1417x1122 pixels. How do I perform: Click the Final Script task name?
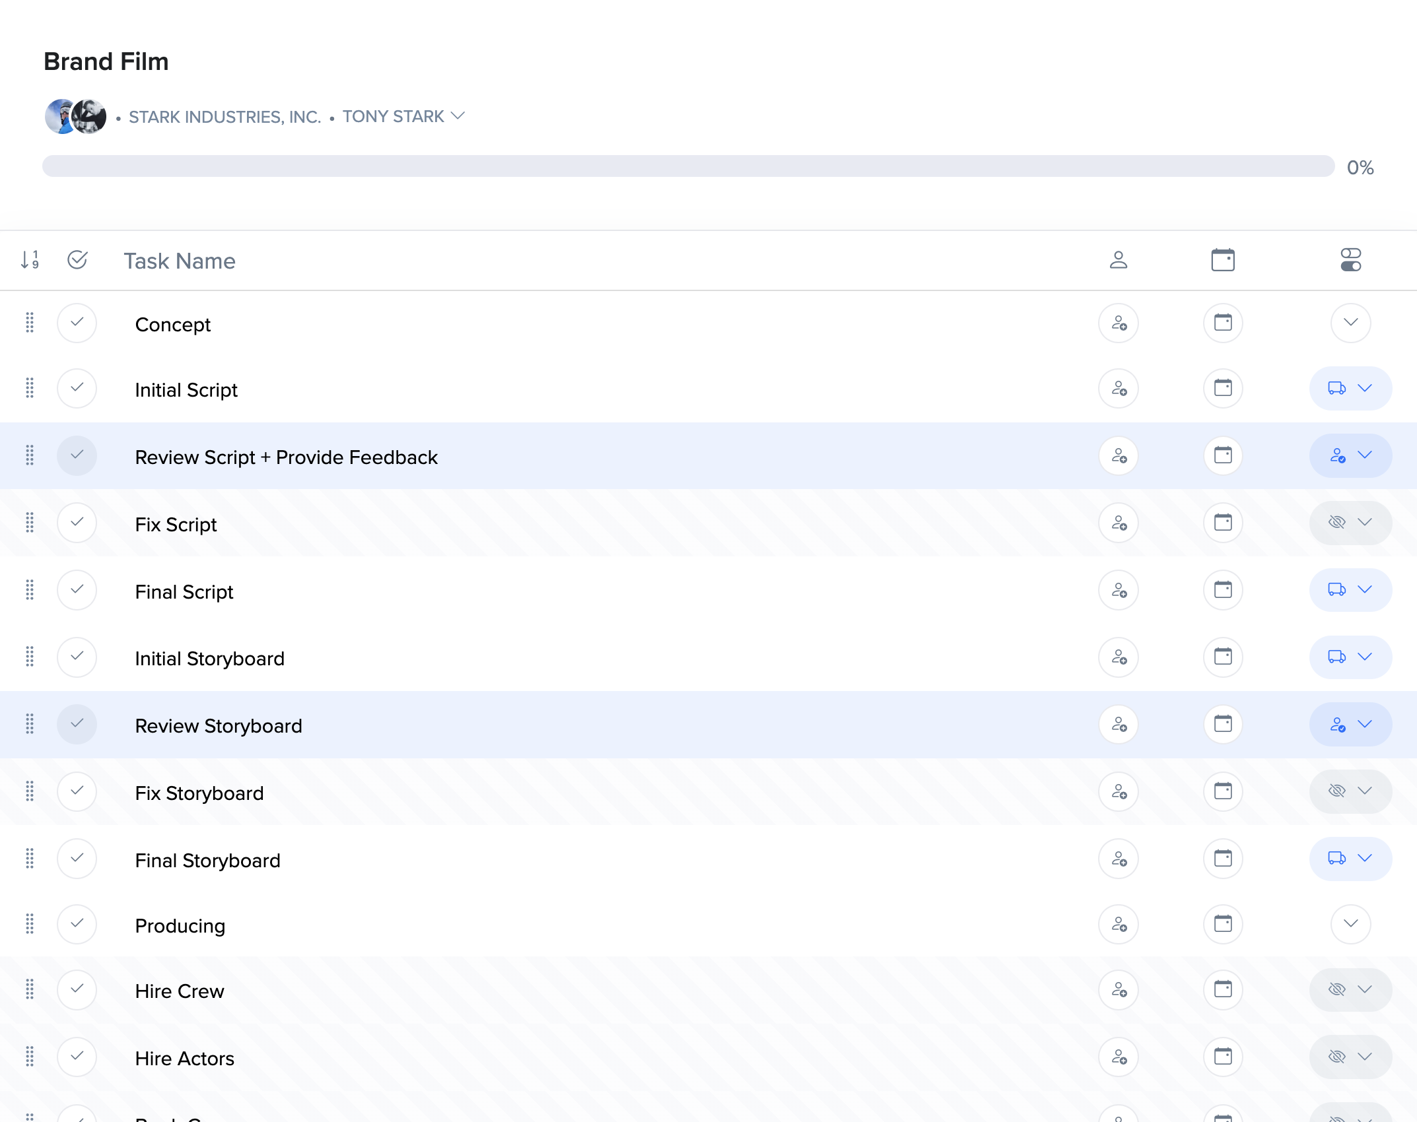coord(184,592)
